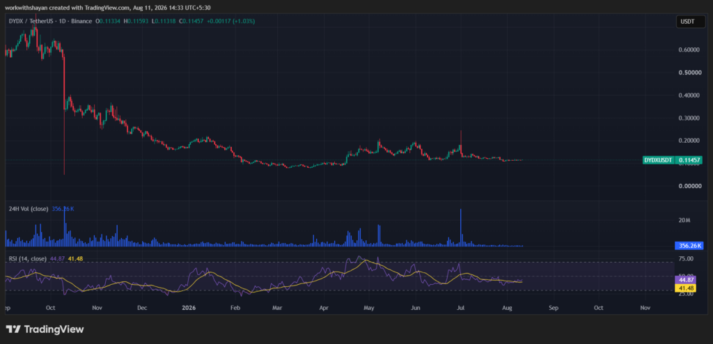Click the Nov label at far right of time axis
This screenshot has width=713, height=344.
pyautogui.click(x=645, y=308)
